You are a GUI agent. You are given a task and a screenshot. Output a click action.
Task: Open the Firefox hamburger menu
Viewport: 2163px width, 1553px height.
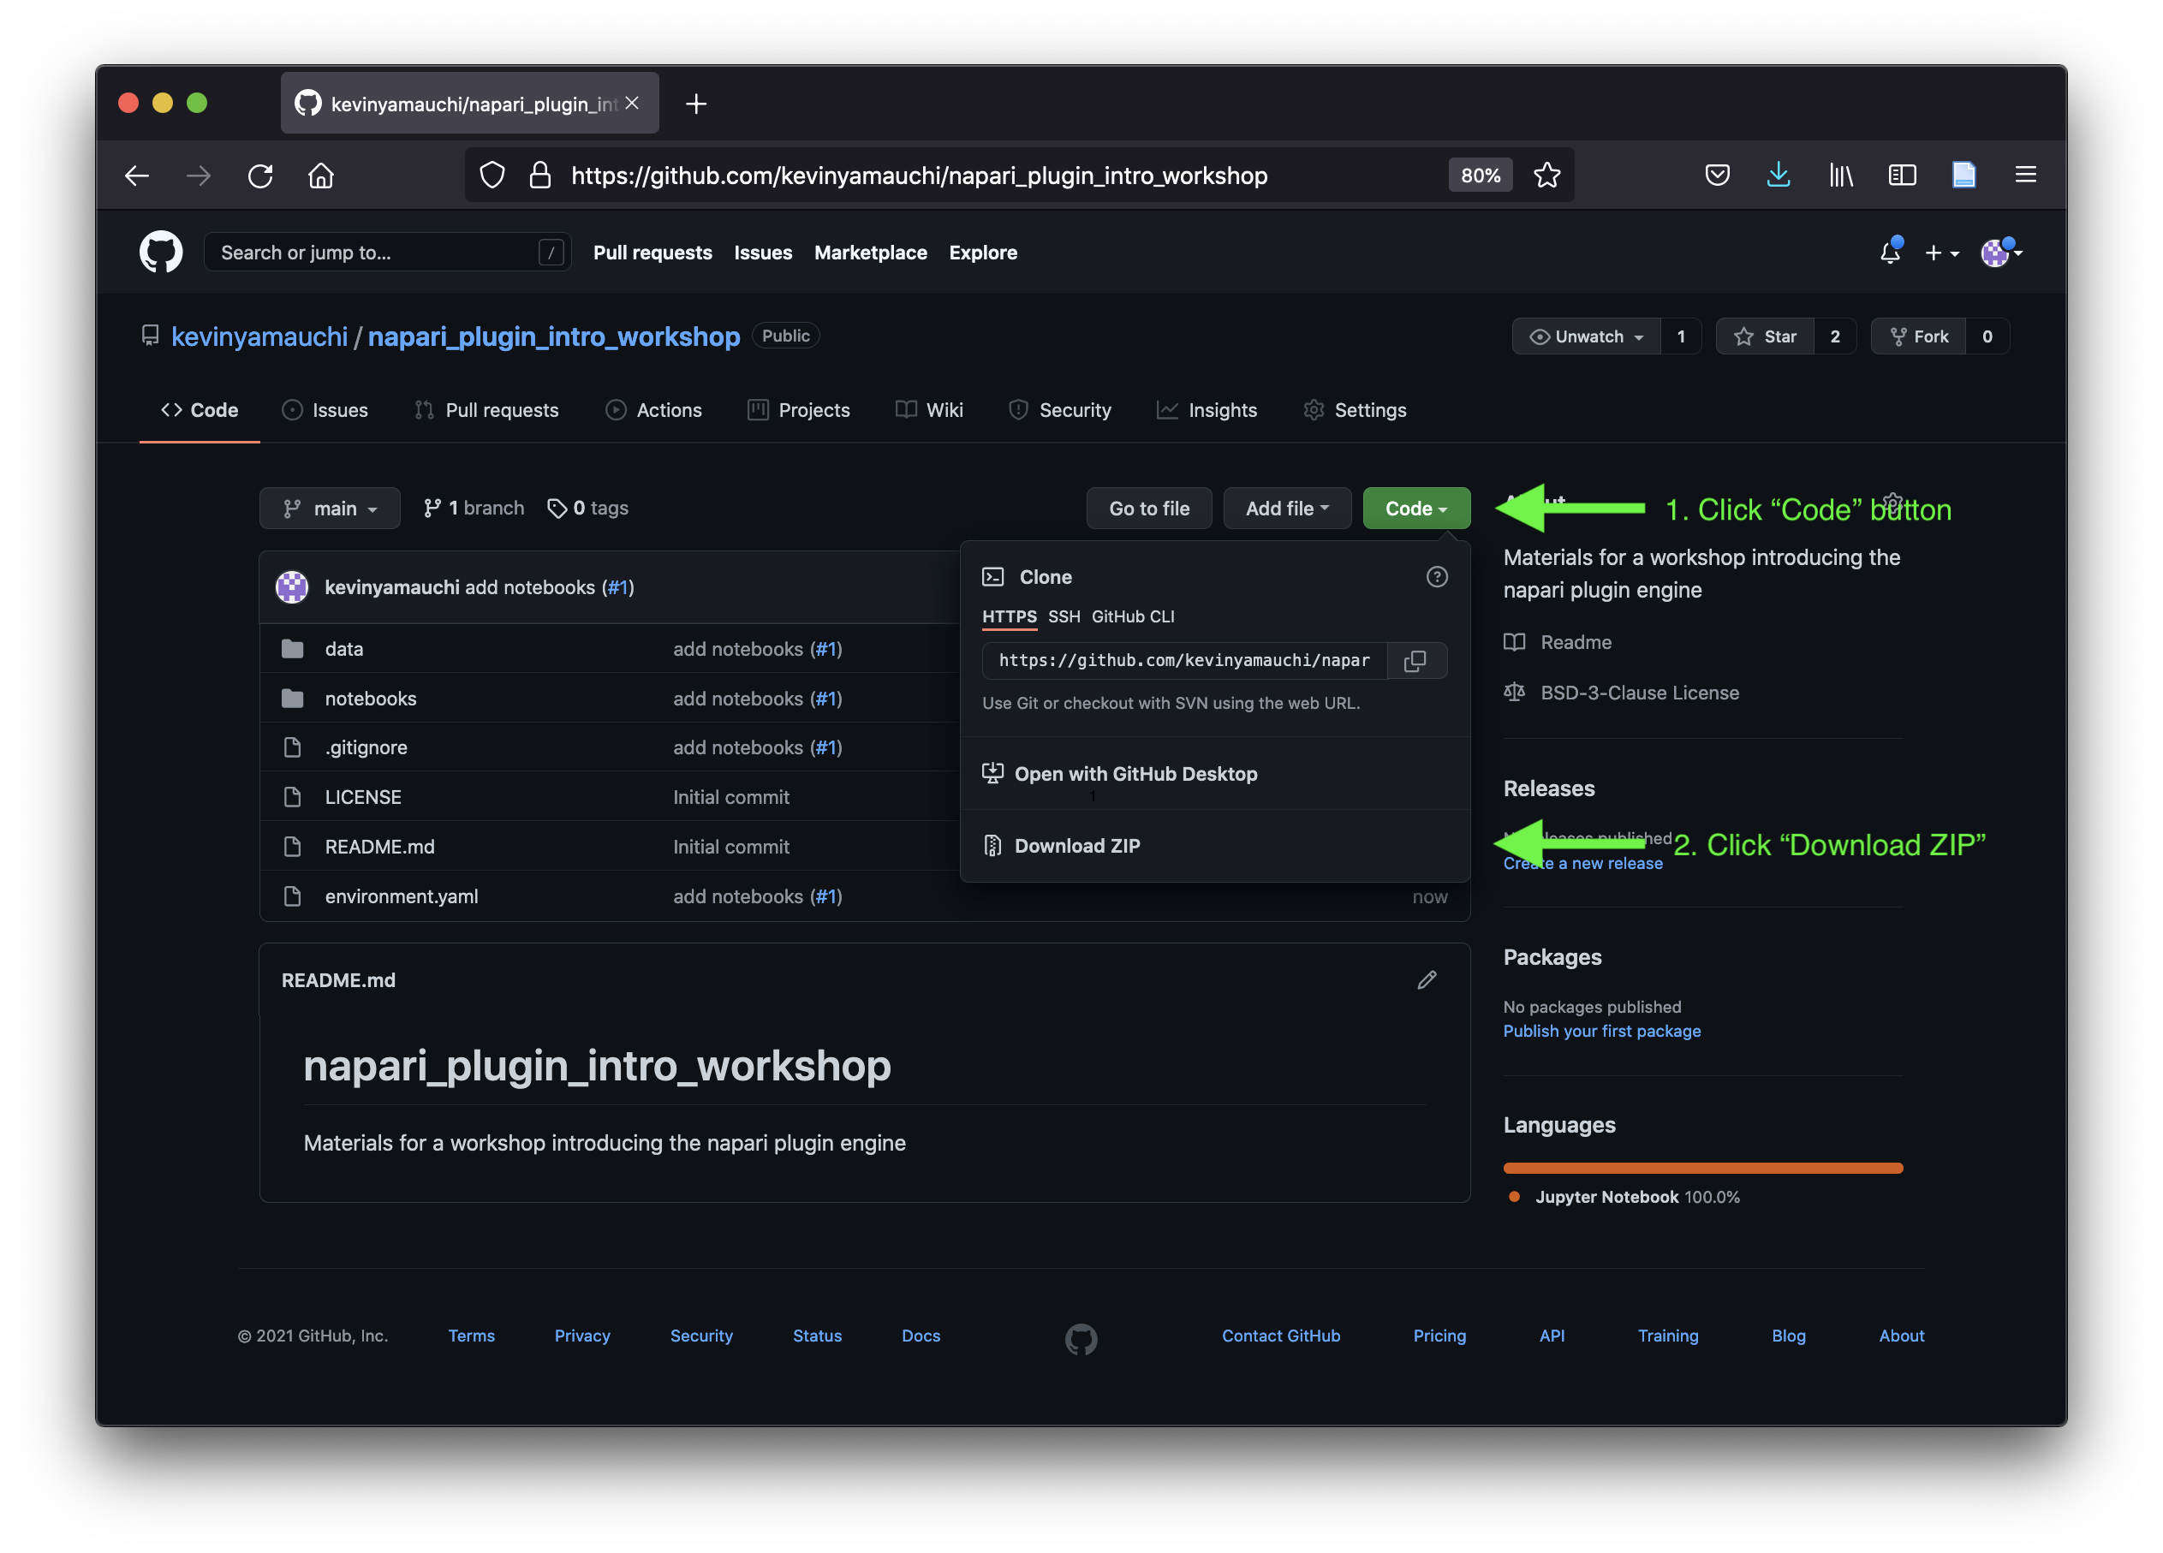click(2026, 176)
